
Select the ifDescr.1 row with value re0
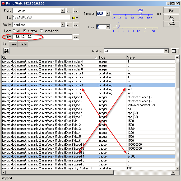click(x=88, y=73)
